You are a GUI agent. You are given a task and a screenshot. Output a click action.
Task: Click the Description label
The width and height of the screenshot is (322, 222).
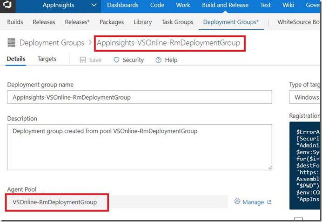click(22, 119)
